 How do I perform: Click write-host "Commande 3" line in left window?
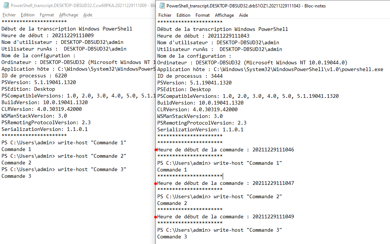[64, 170]
